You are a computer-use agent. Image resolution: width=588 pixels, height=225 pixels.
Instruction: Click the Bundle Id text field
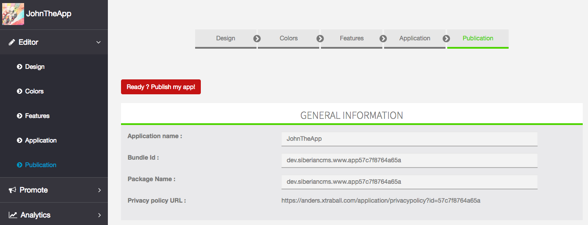coord(409,160)
